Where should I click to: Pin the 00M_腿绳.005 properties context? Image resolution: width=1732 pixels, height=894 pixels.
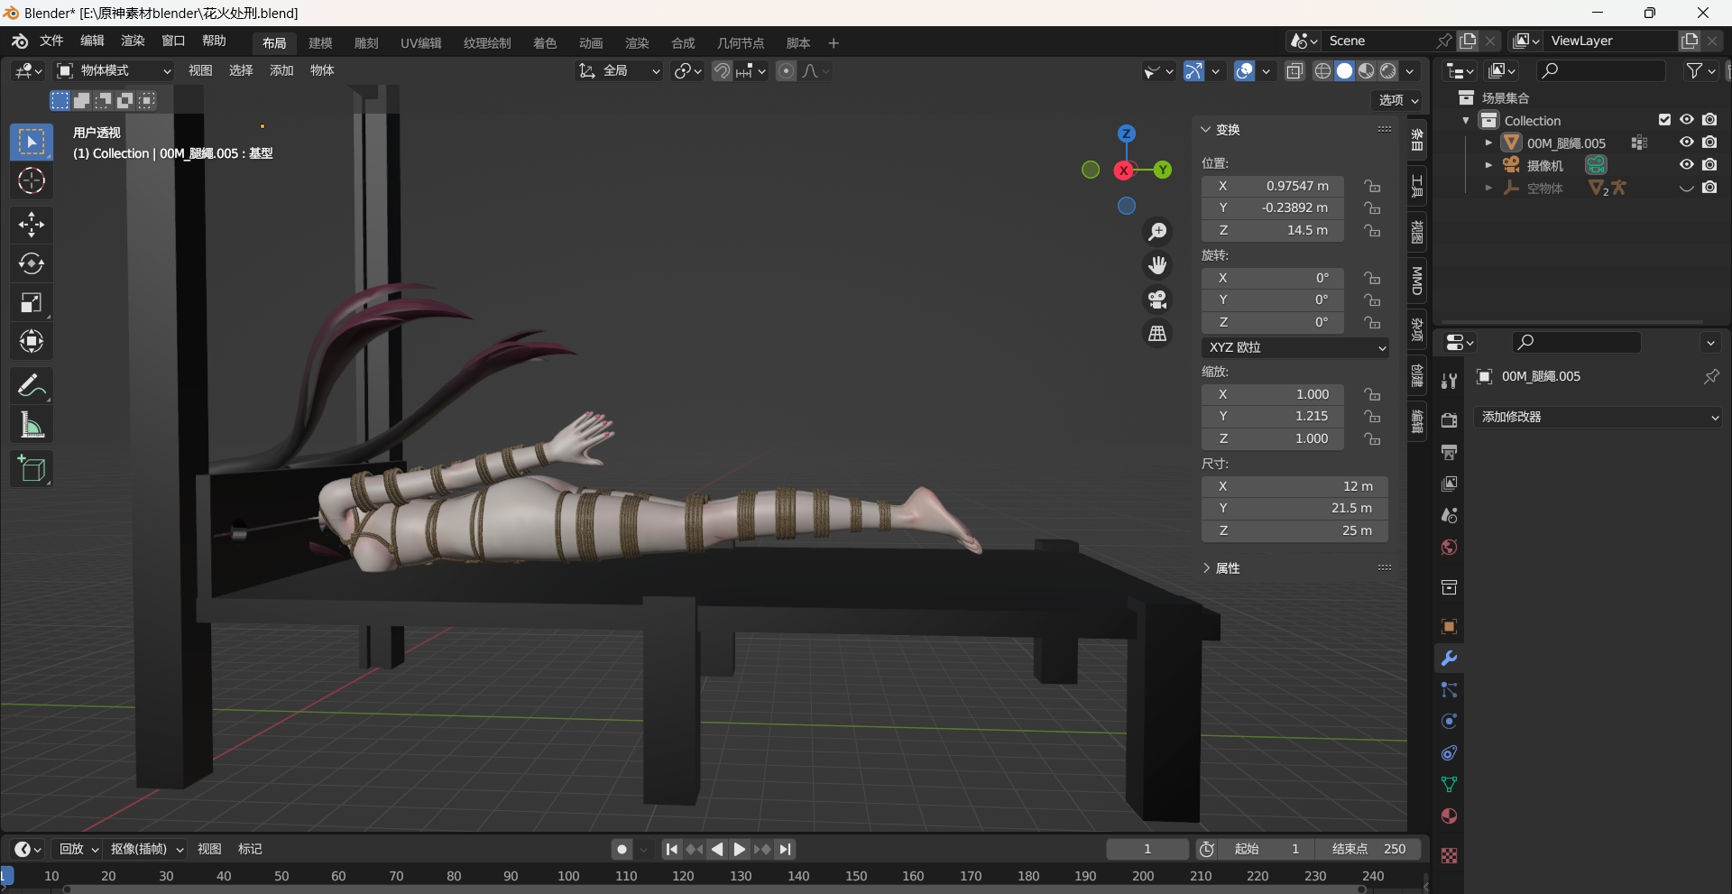1710,376
